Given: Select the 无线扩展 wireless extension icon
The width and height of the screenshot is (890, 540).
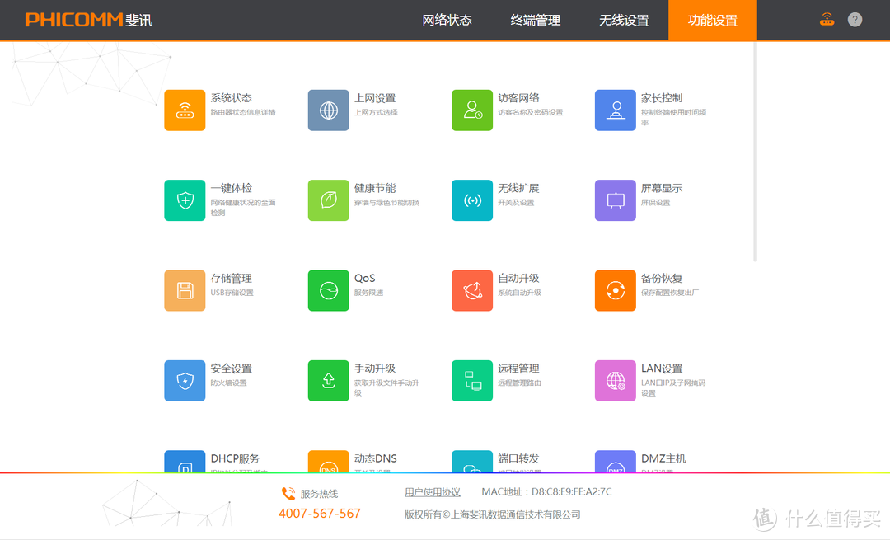Looking at the screenshot, I should [471, 200].
